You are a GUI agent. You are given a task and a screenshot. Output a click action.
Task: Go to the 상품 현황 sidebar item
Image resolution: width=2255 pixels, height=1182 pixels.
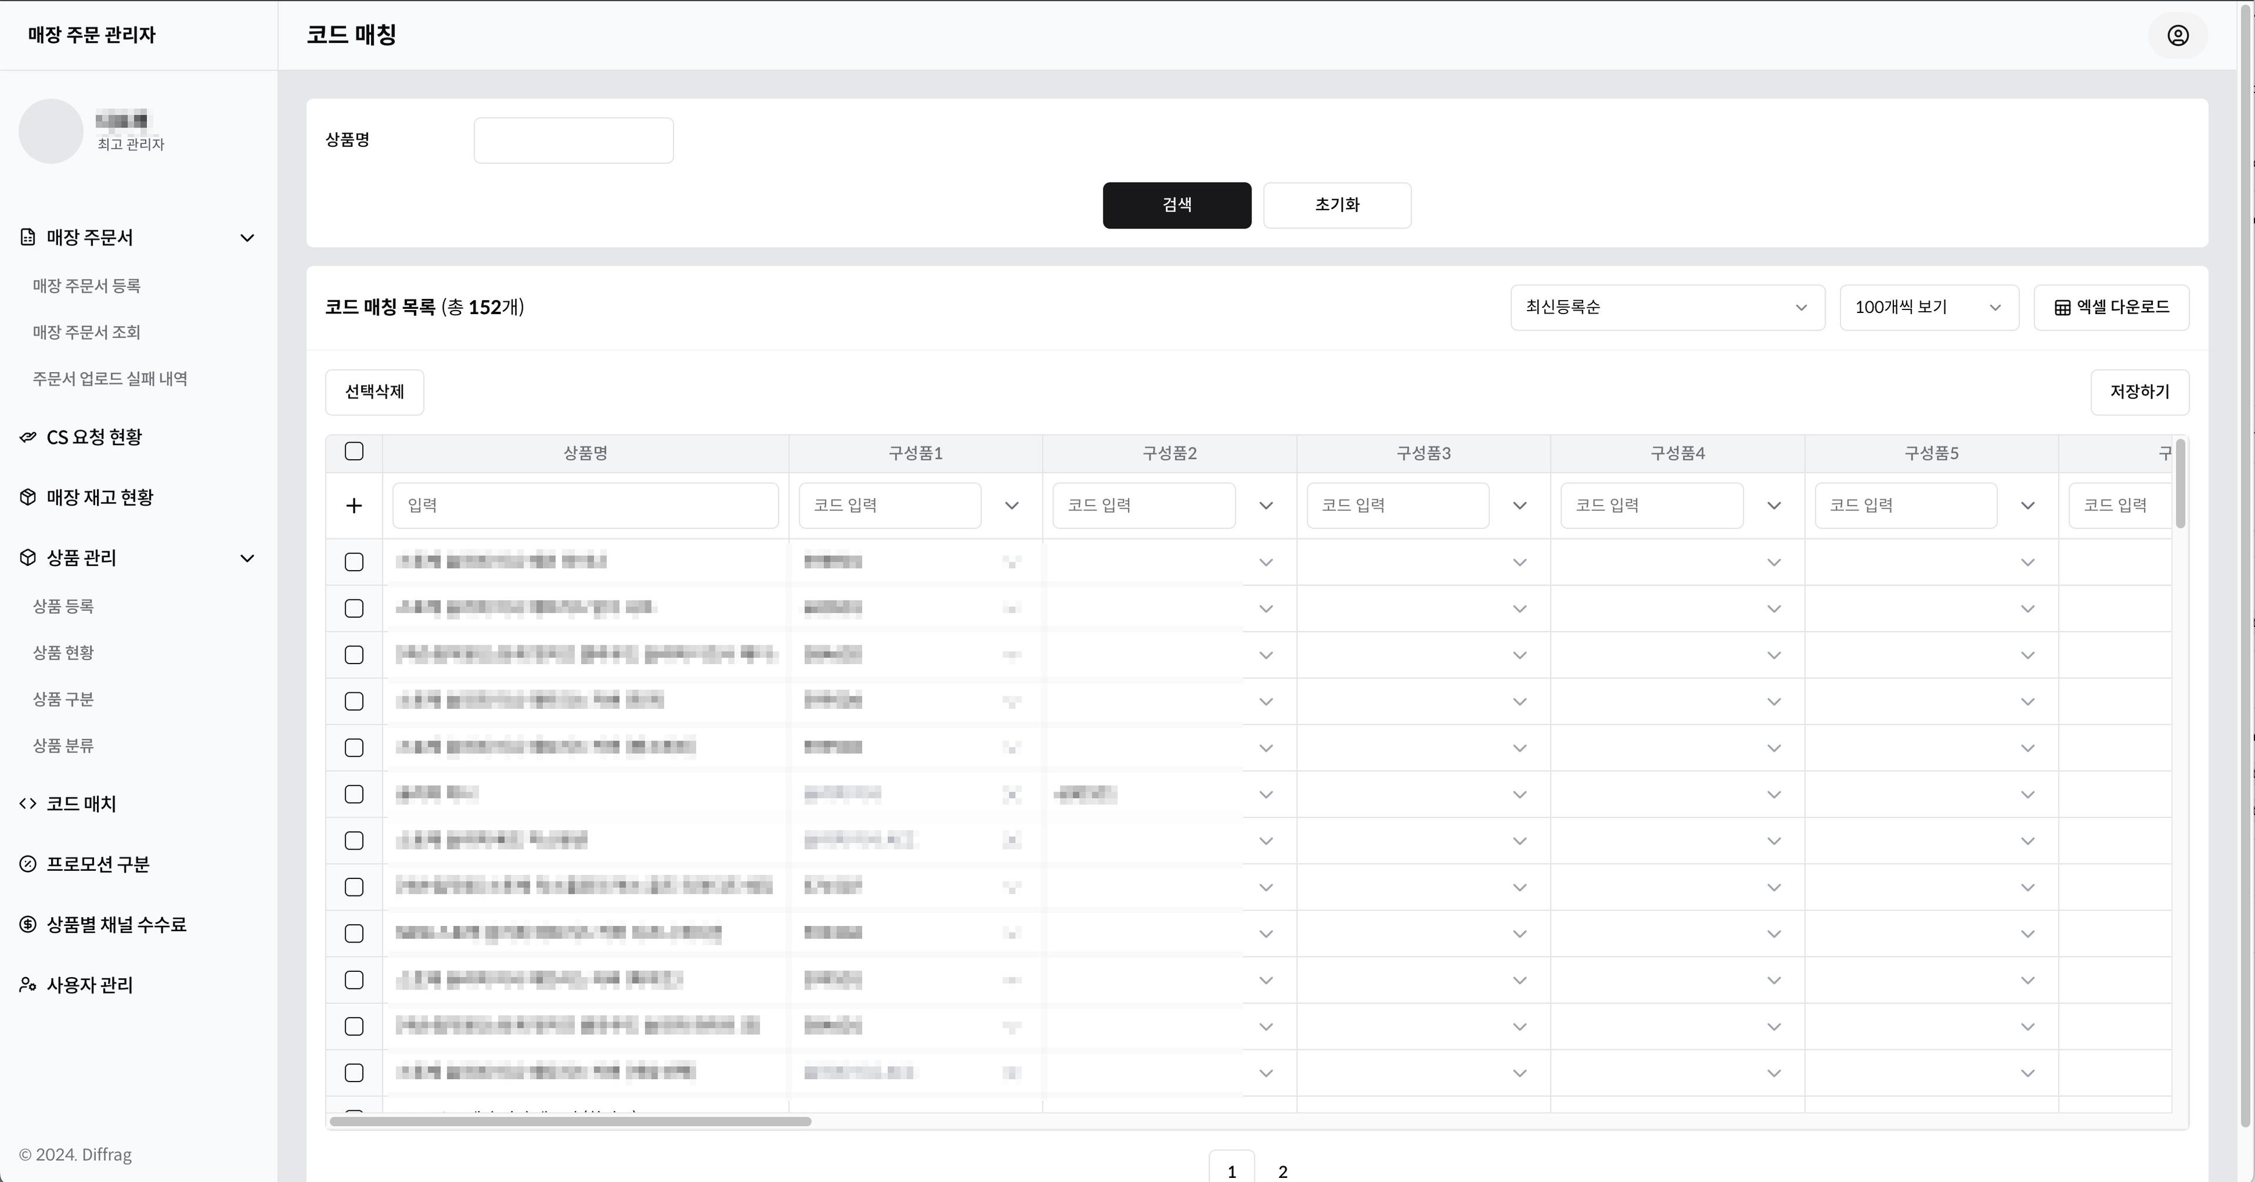pyautogui.click(x=63, y=652)
